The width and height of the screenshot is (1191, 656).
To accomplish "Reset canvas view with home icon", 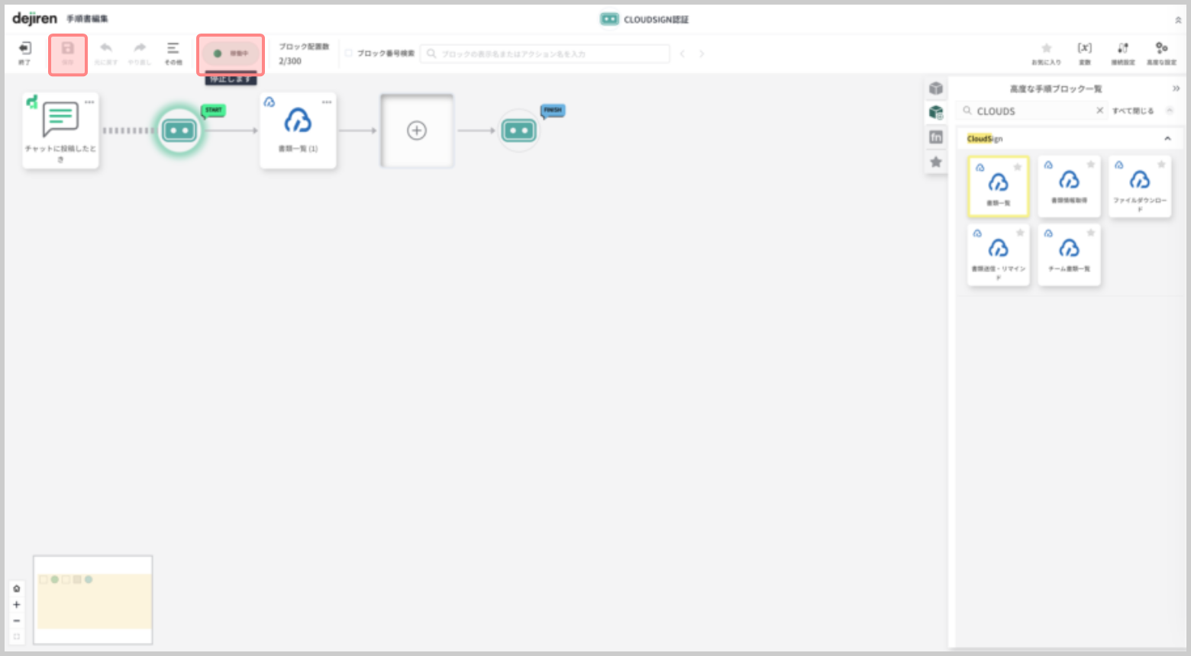I will click(x=17, y=589).
